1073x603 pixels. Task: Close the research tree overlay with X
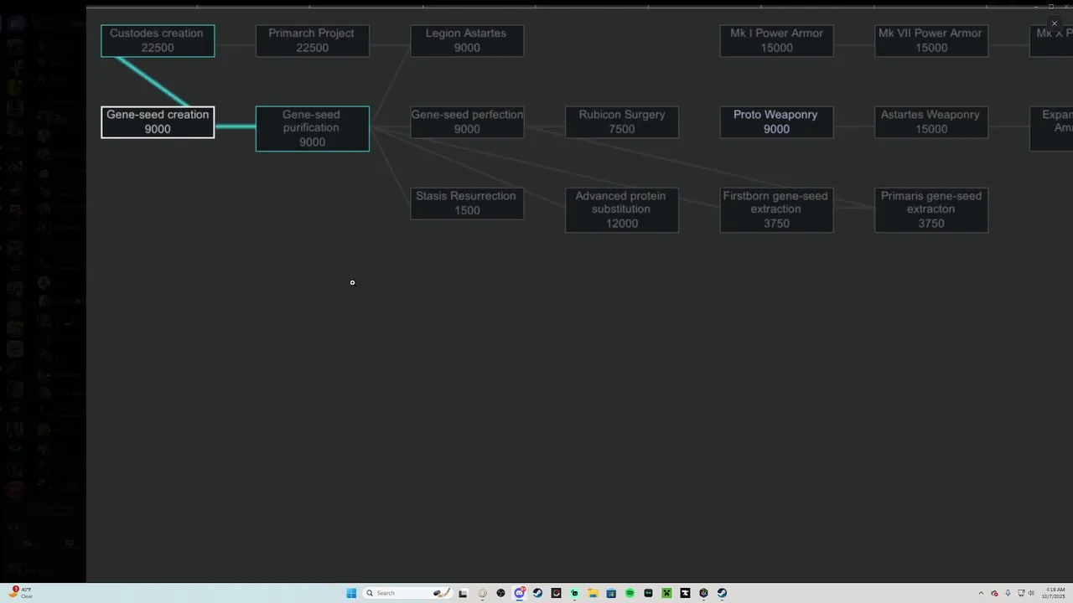click(1055, 23)
